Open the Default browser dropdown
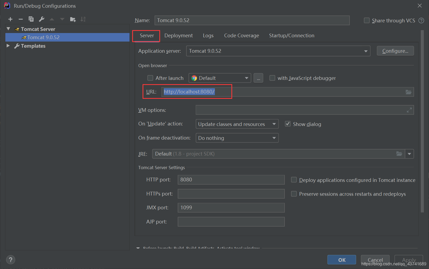429x269 pixels. tap(220, 78)
